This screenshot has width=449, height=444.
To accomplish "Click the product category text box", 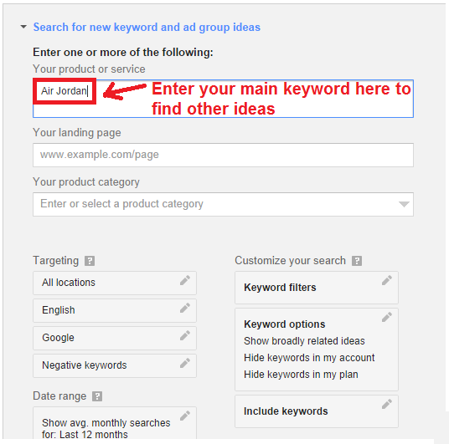I will pos(223,204).
